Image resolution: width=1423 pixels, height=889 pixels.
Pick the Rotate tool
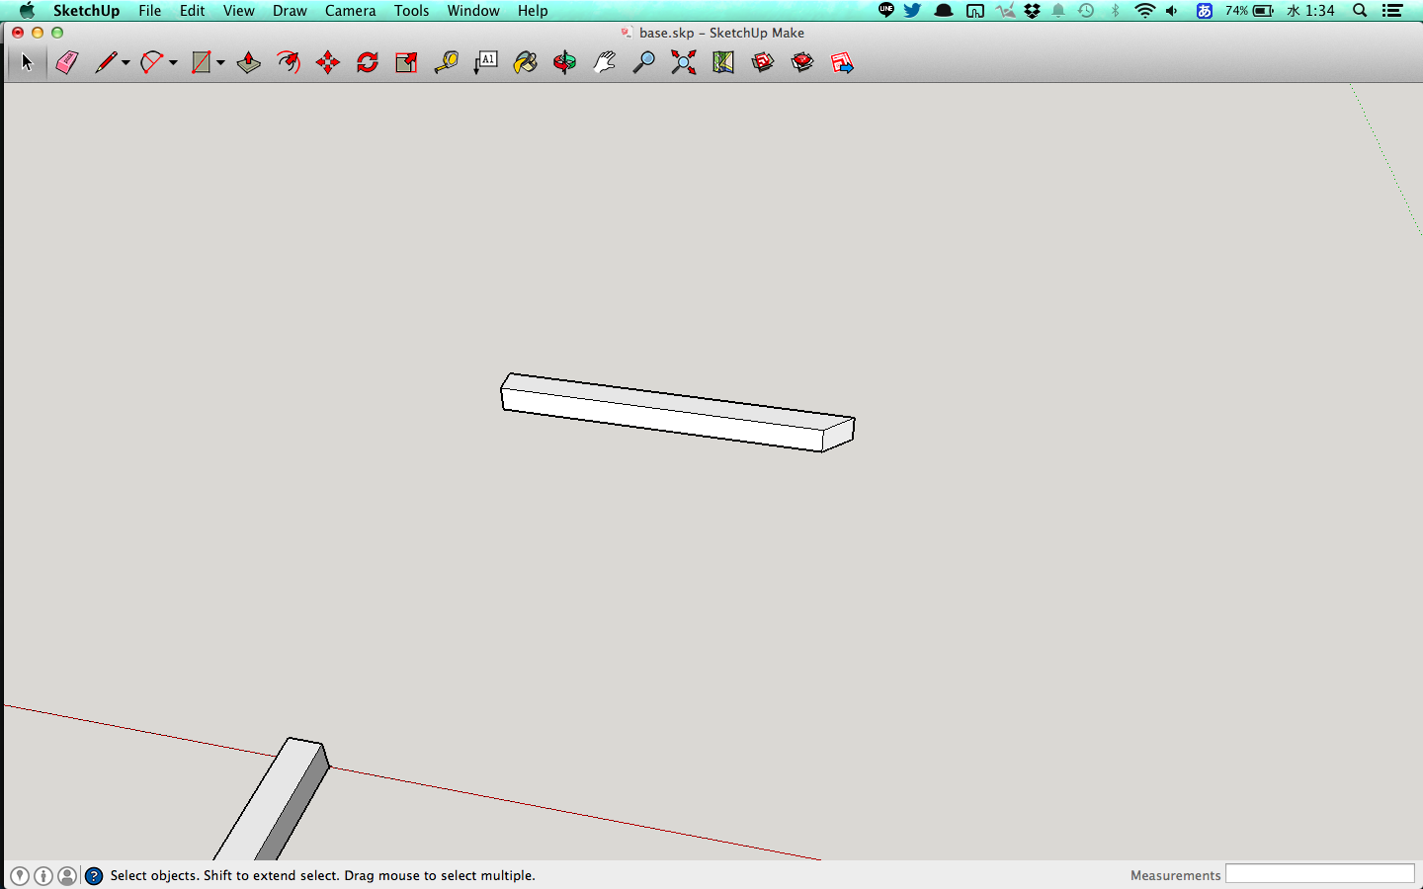(368, 63)
